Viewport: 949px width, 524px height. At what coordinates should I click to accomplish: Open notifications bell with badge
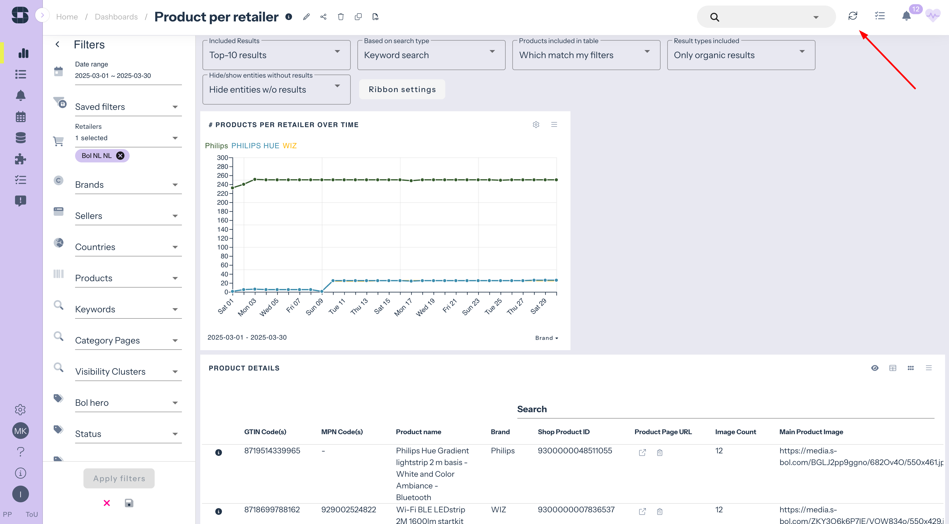907,16
